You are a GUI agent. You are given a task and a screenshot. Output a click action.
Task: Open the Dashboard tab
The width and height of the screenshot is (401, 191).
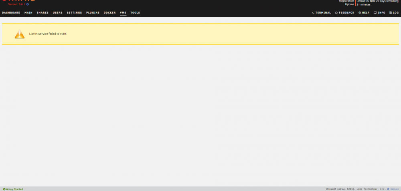tap(11, 13)
